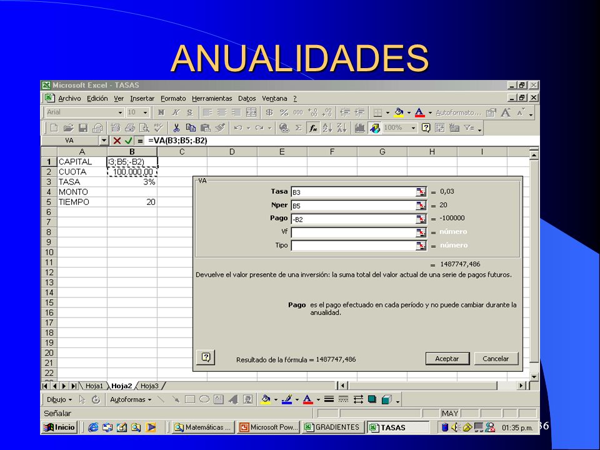Click the Cancelar button in VA dialog
The height and width of the screenshot is (450, 600).
click(496, 359)
